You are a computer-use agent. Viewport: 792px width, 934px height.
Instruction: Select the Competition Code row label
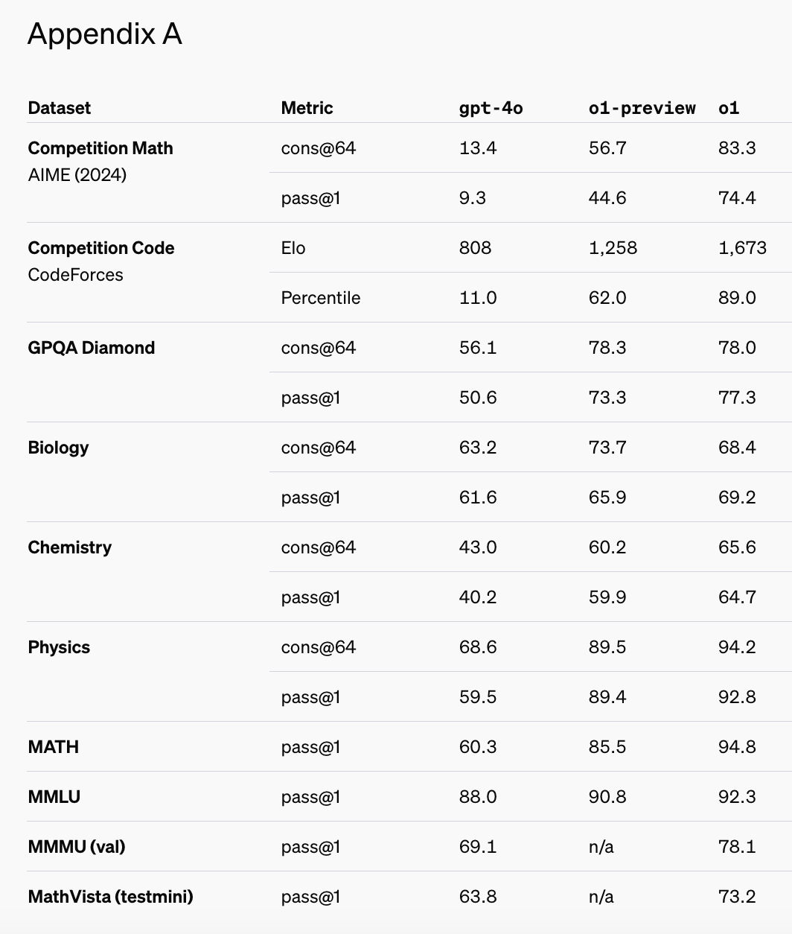tap(101, 248)
